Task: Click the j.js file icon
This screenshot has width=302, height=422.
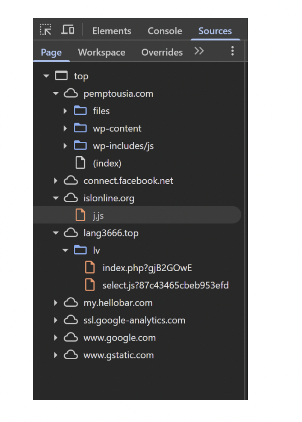Action: tap(80, 216)
